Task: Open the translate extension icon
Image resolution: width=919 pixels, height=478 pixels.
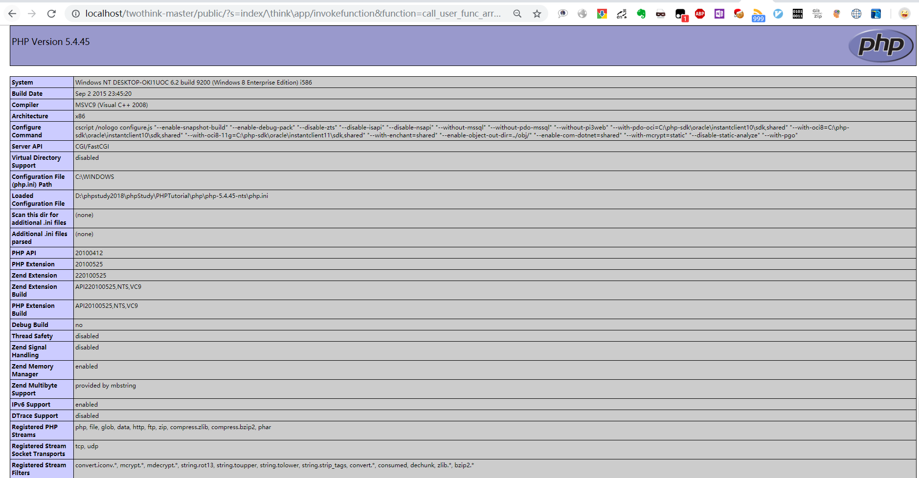Action: 621,13
